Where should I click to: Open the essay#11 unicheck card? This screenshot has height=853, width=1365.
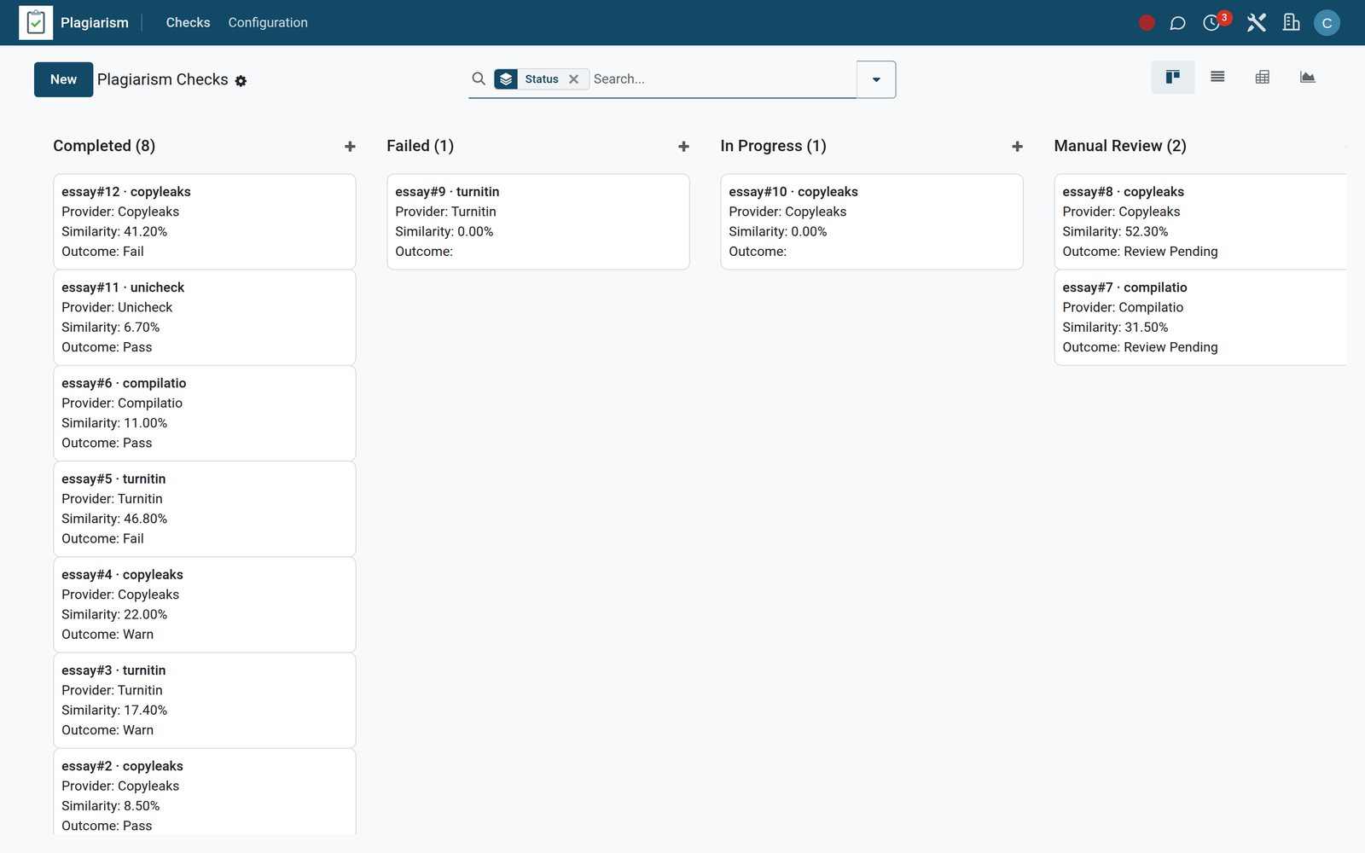click(x=205, y=317)
